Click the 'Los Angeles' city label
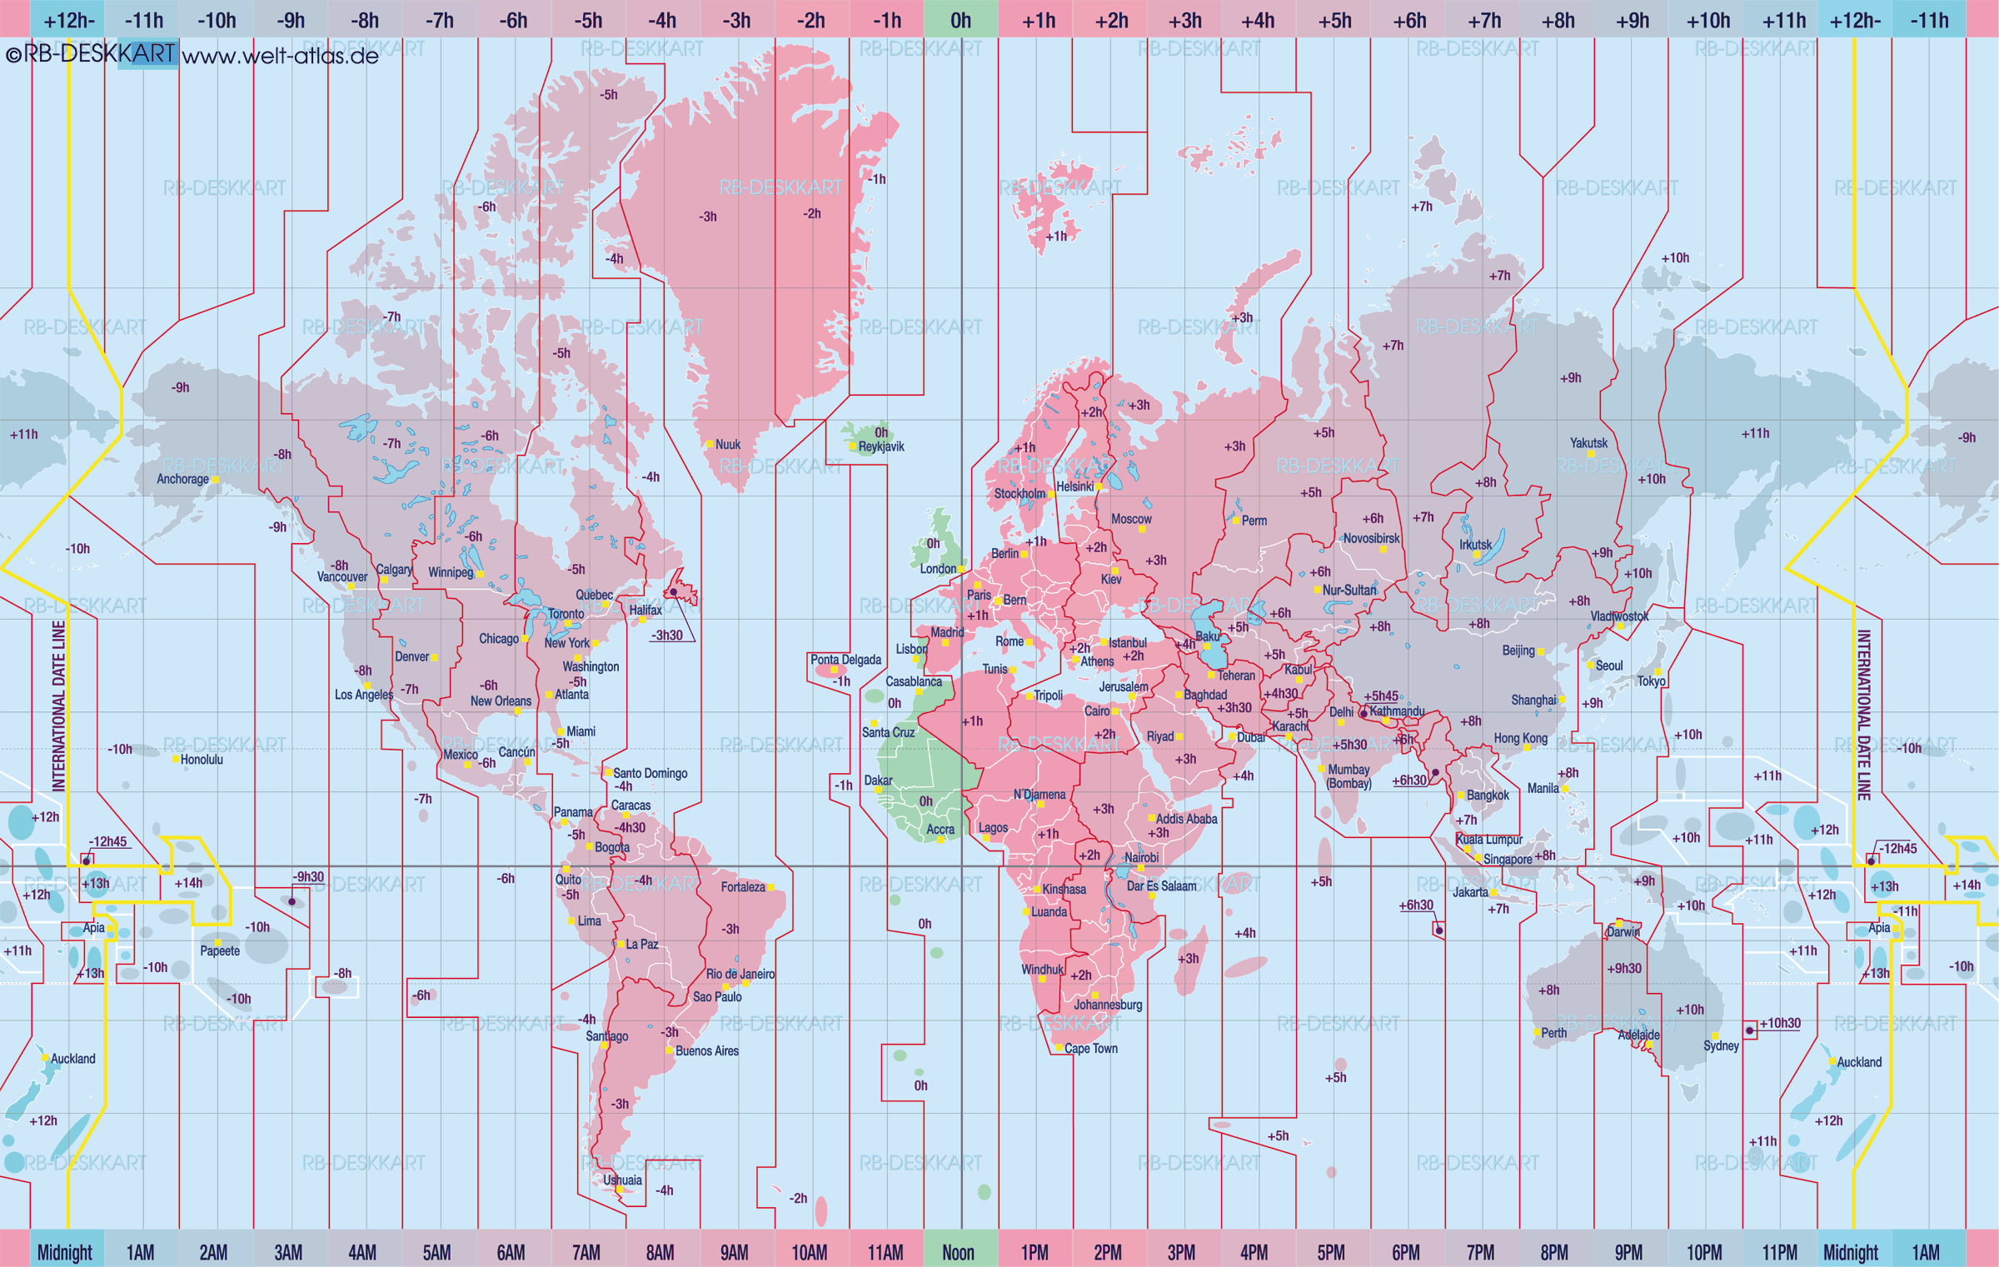Image resolution: width=1999 pixels, height=1267 pixels. click(364, 695)
